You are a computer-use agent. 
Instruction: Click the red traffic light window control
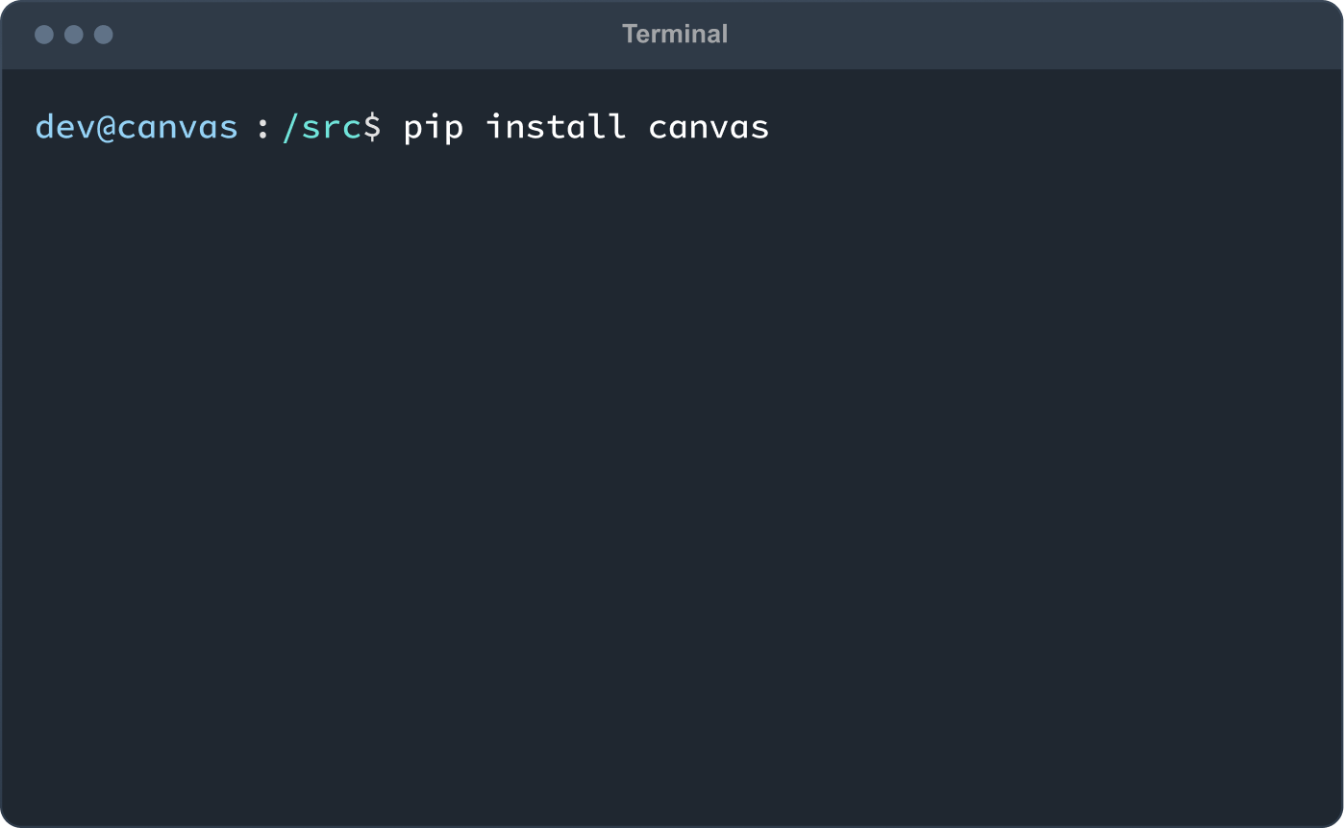click(44, 34)
